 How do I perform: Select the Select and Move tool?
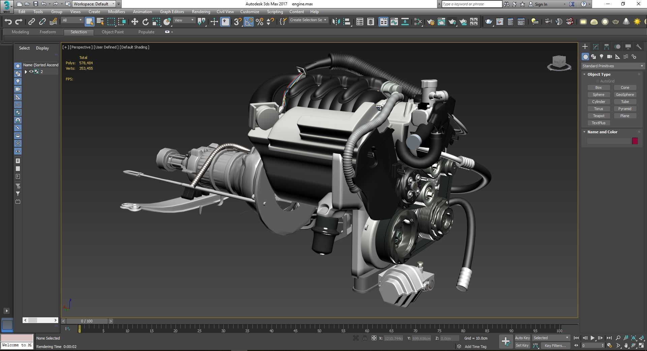click(134, 22)
